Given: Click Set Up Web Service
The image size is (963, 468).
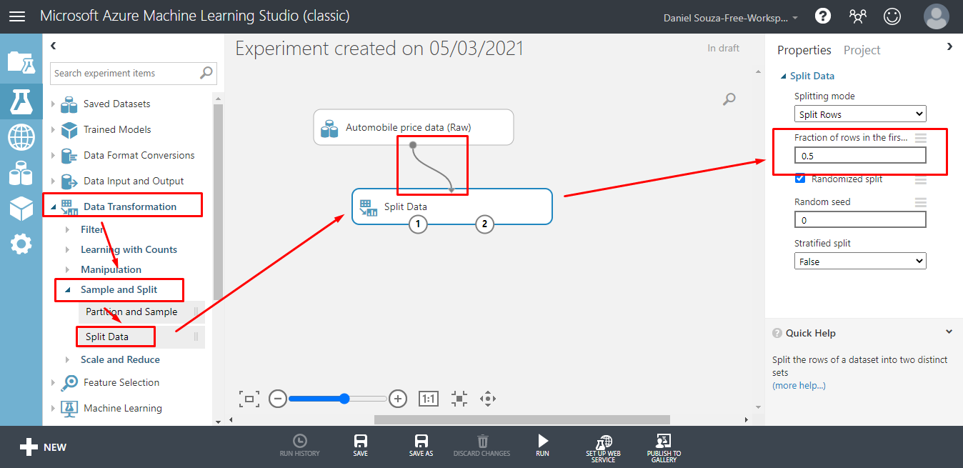Looking at the screenshot, I should [604, 448].
